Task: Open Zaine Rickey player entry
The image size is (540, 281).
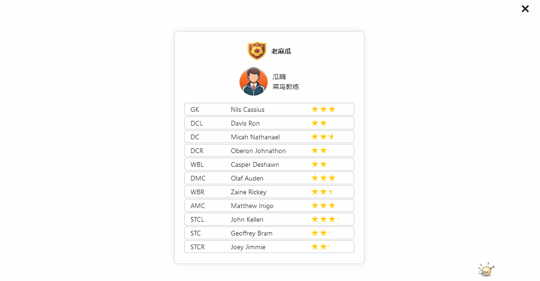Action: click(269, 192)
